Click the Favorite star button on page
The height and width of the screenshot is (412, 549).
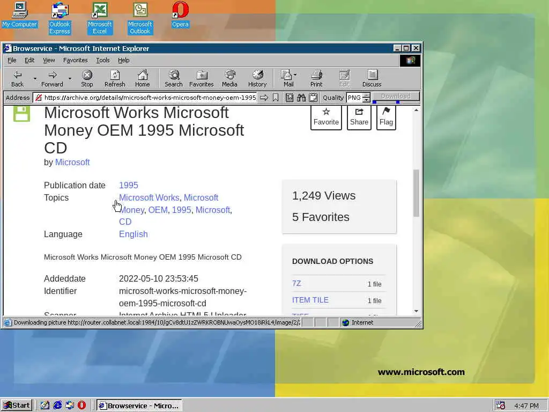point(326,117)
